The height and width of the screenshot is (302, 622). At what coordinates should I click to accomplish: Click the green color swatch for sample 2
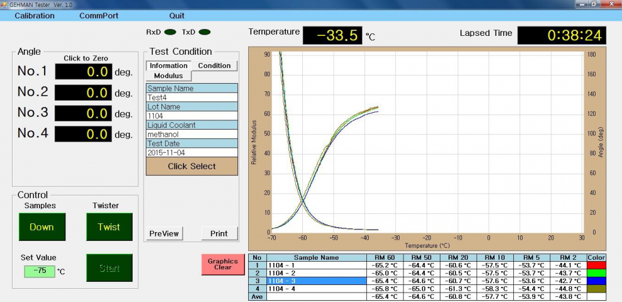pos(597,273)
